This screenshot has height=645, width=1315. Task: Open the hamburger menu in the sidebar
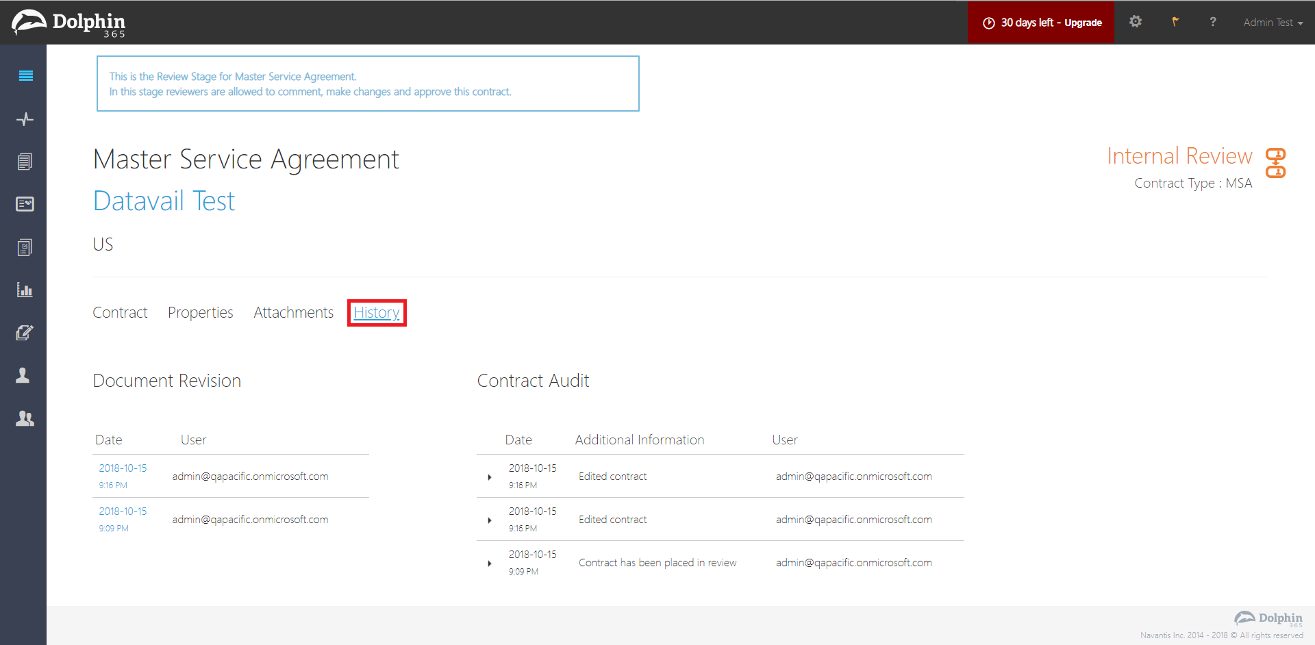click(x=25, y=76)
